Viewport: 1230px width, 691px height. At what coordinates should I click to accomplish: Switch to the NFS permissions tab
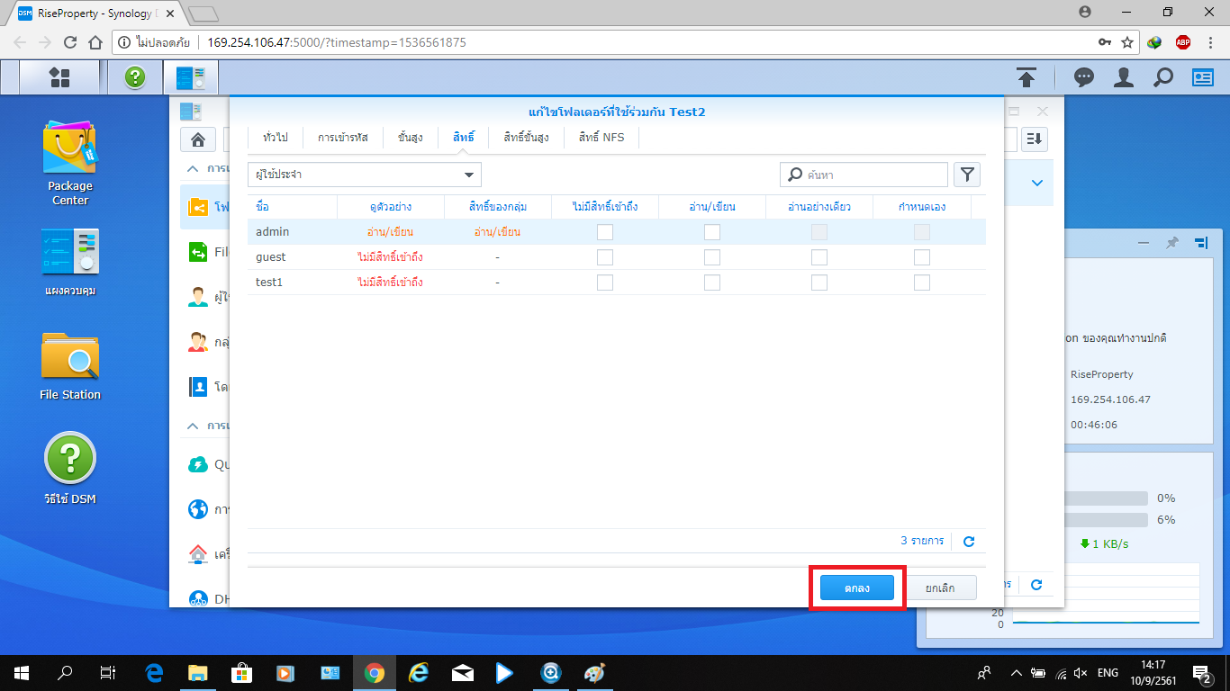click(601, 138)
